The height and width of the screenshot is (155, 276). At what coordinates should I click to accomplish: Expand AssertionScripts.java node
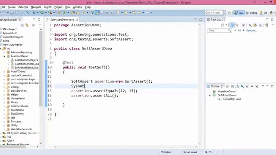tap(8, 60)
